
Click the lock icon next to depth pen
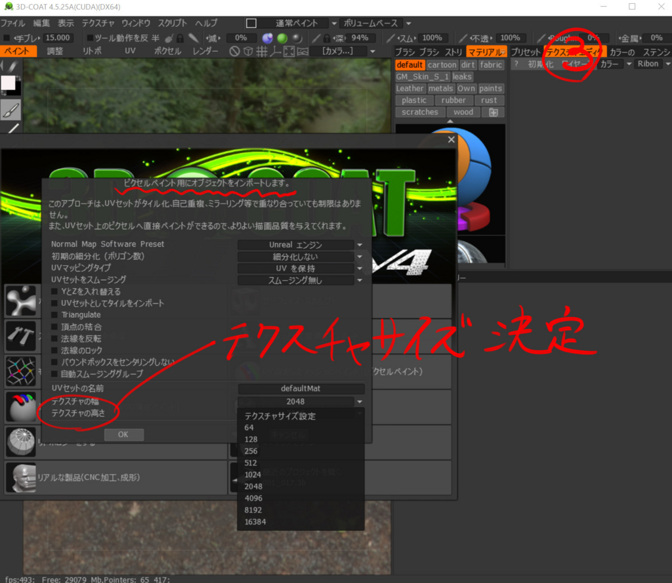(327, 39)
